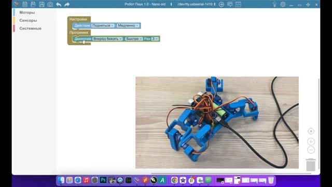Screen dimensions: 332x187
Task: Open the 'Быстро' speed dropdown
Action: (x=134, y=39)
